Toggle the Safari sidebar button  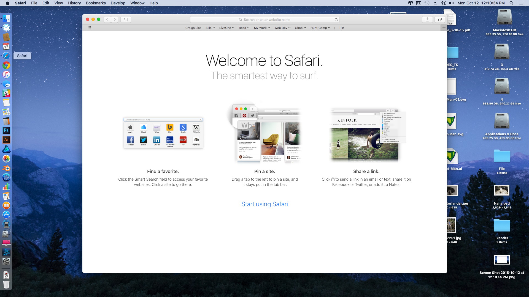pyautogui.click(x=126, y=20)
